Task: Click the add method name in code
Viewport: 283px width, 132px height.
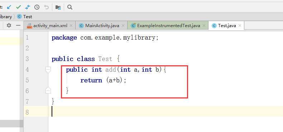Action: pyautogui.click(x=111, y=70)
